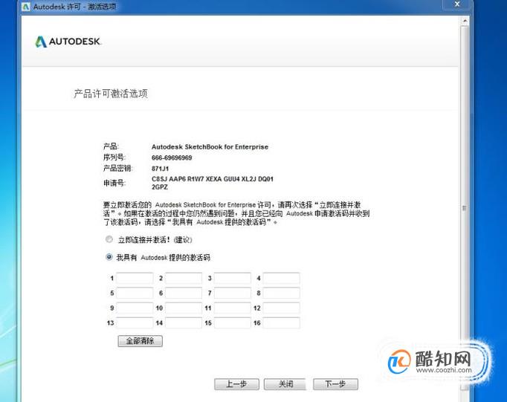Click the 全部清除 (Clear All) button
The height and width of the screenshot is (402, 507).
(140, 341)
